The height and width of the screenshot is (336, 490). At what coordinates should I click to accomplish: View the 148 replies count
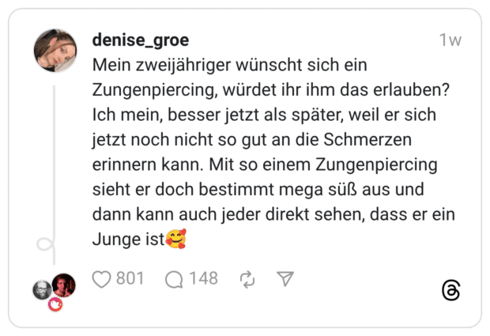tap(203, 279)
